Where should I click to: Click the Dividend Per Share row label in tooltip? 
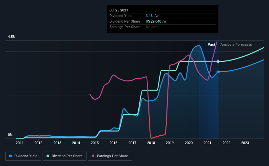click(125, 21)
